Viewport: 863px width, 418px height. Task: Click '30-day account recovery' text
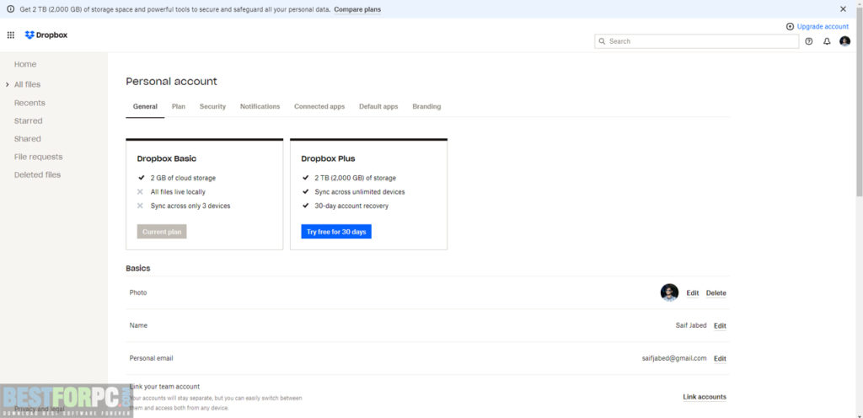351,206
